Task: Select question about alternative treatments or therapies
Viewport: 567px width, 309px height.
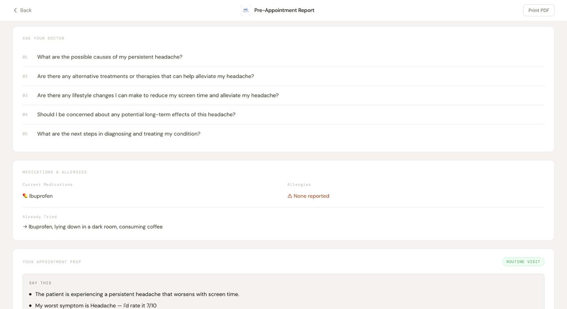Action: (x=146, y=76)
